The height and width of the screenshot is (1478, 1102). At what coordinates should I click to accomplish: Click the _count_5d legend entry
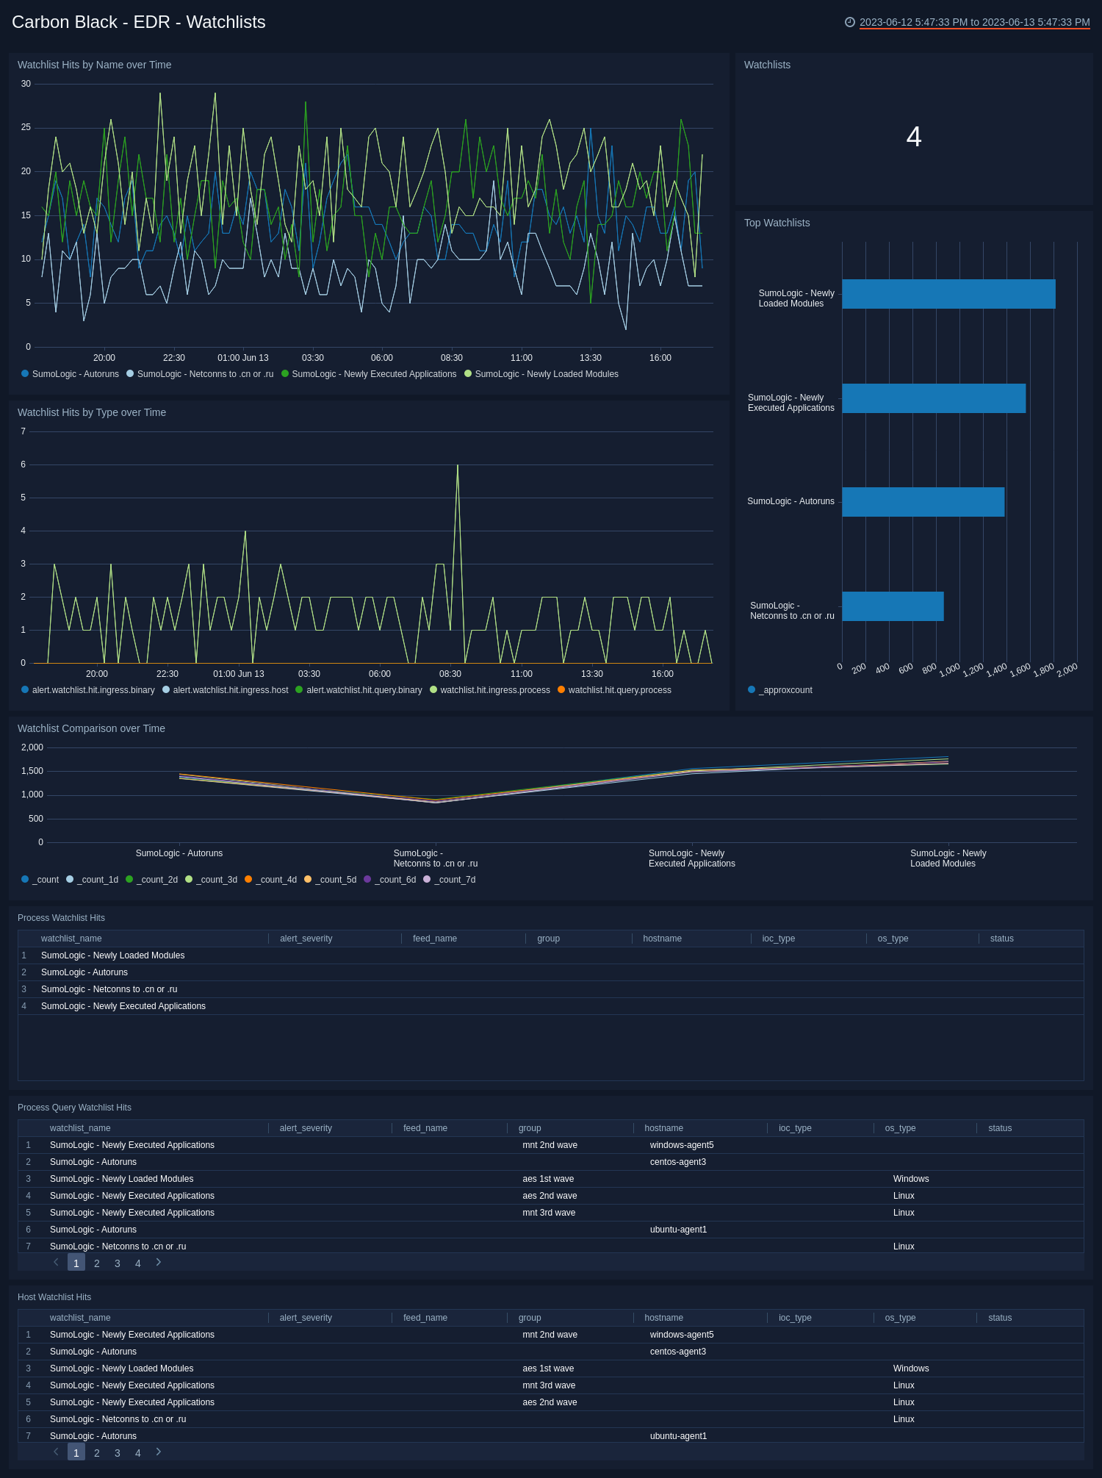330,880
